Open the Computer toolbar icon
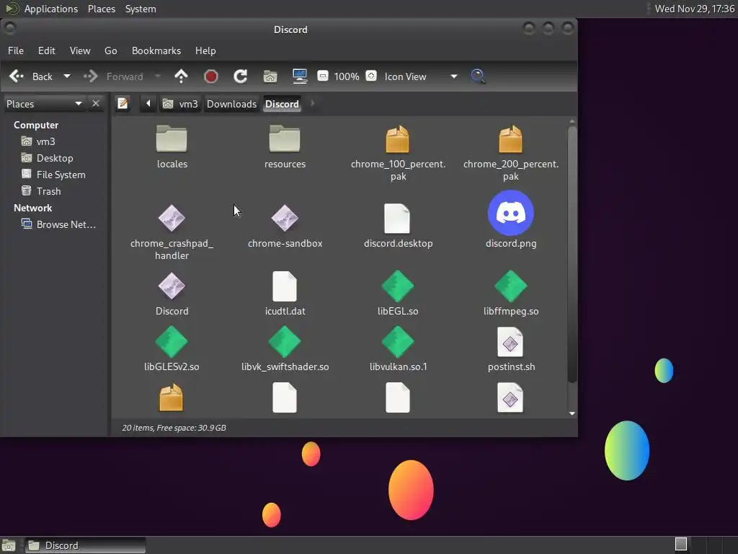The image size is (738, 554). (300, 76)
